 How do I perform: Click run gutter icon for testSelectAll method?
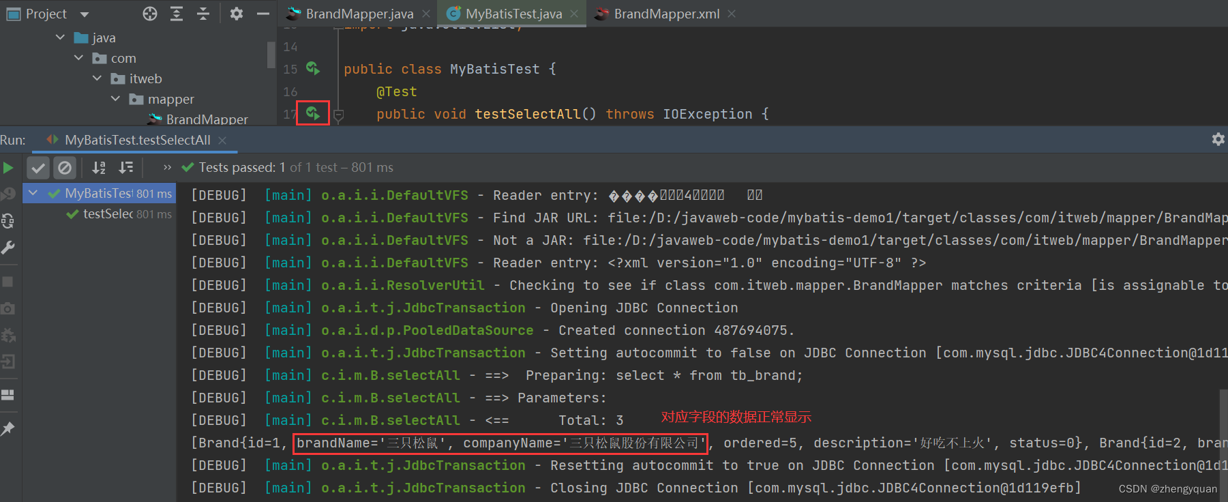point(313,113)
